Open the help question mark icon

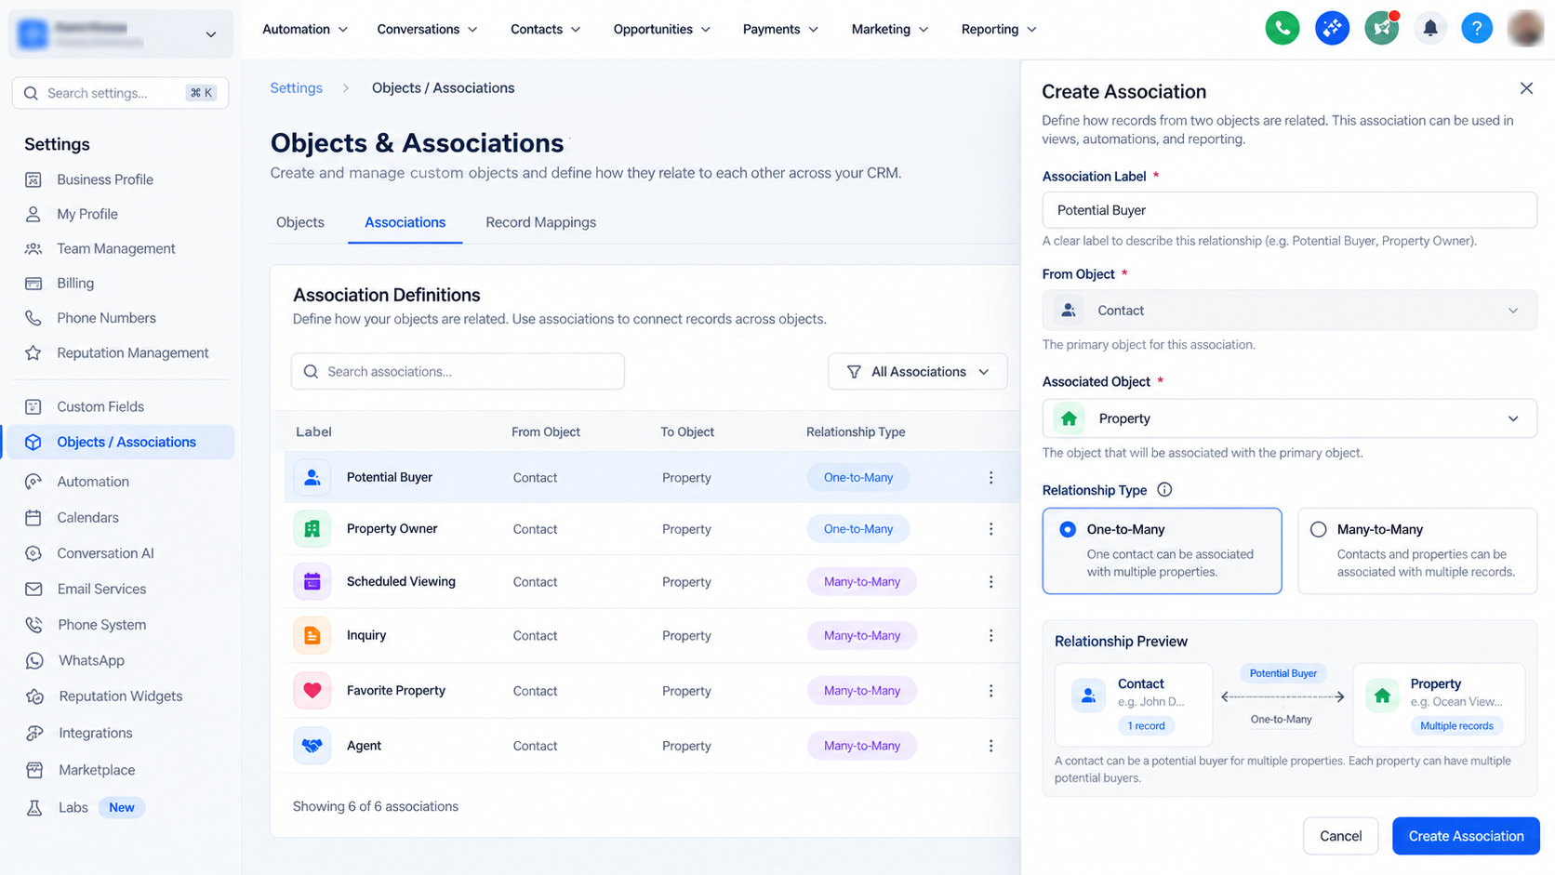(1477, 29)
